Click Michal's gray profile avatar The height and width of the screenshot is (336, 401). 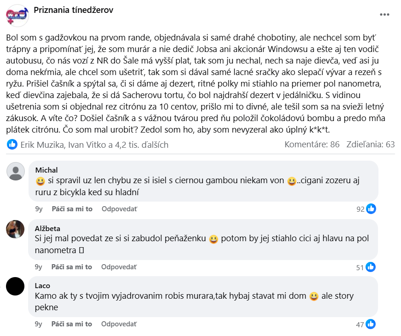click(x=16, y=171)
